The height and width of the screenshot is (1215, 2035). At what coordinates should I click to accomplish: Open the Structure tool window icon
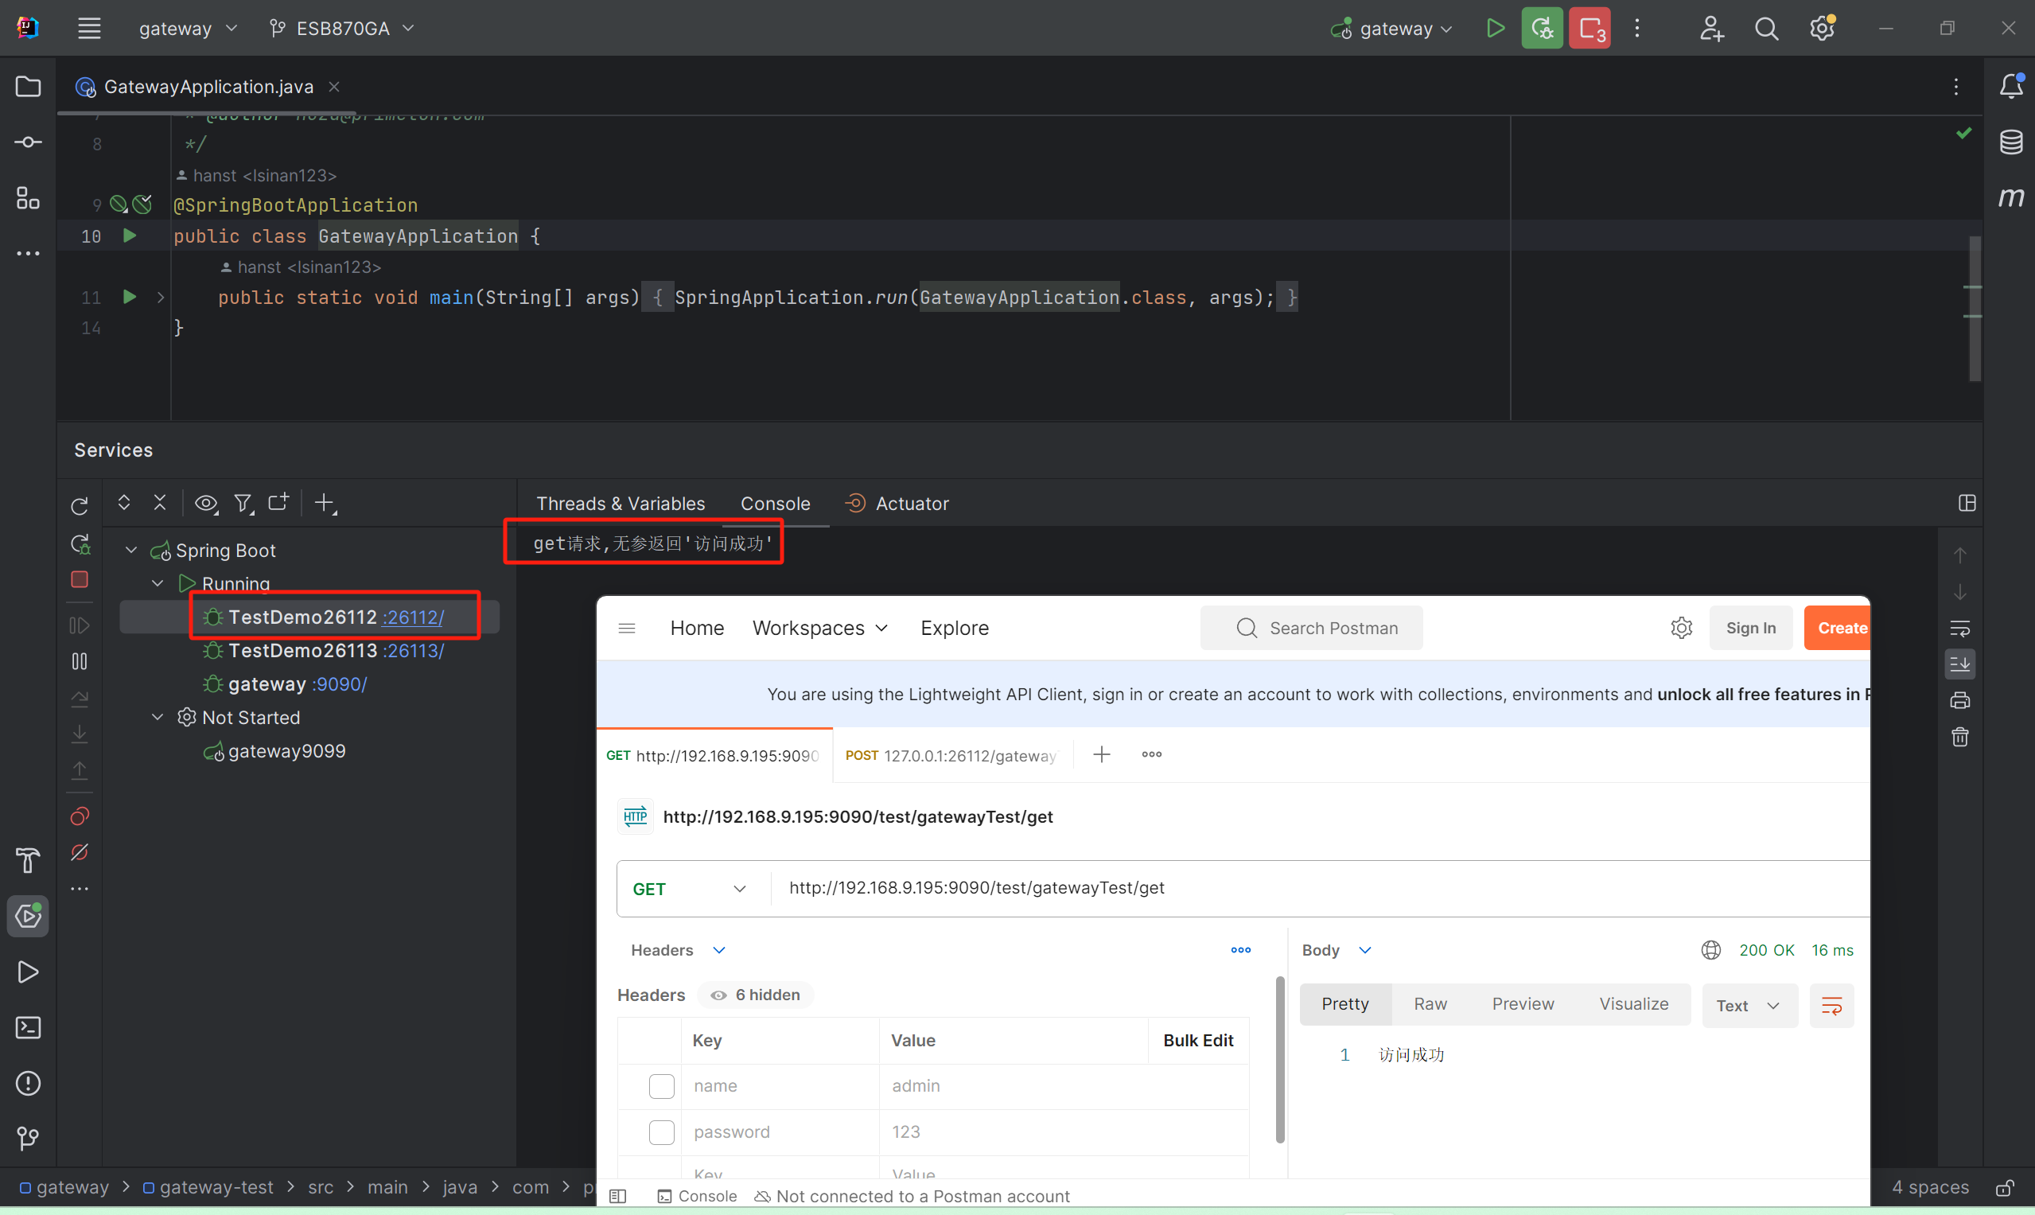28,197
